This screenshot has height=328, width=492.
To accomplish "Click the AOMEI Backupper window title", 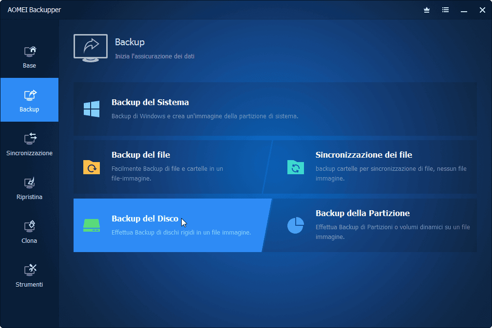I will point(34,10).
